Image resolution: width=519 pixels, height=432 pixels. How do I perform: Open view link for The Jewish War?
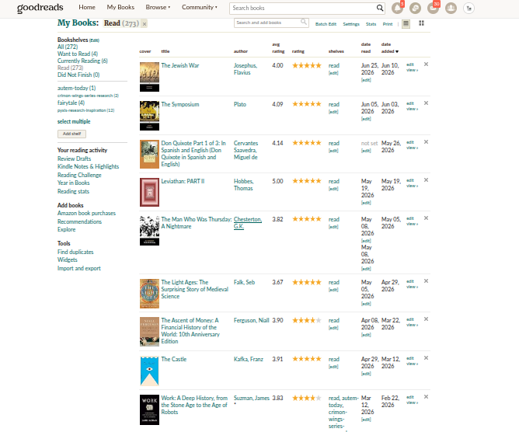(x=412, y=70)
